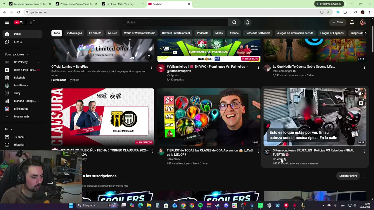Click Pregunta a Gemini button

(x=328, y=4)
